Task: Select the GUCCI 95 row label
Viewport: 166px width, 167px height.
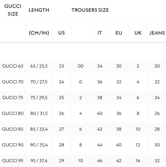Action: tap(13, 161)
